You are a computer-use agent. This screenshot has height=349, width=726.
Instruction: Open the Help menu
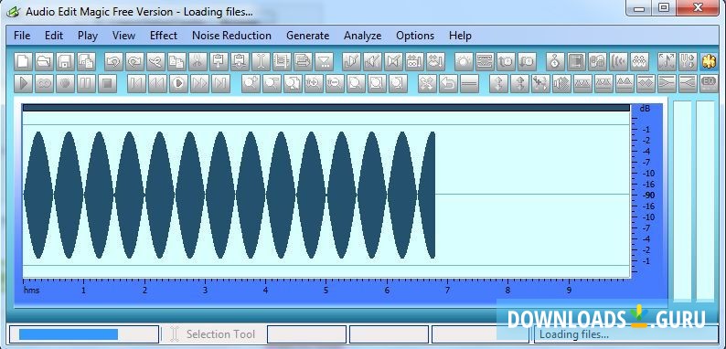click(460, 36)
